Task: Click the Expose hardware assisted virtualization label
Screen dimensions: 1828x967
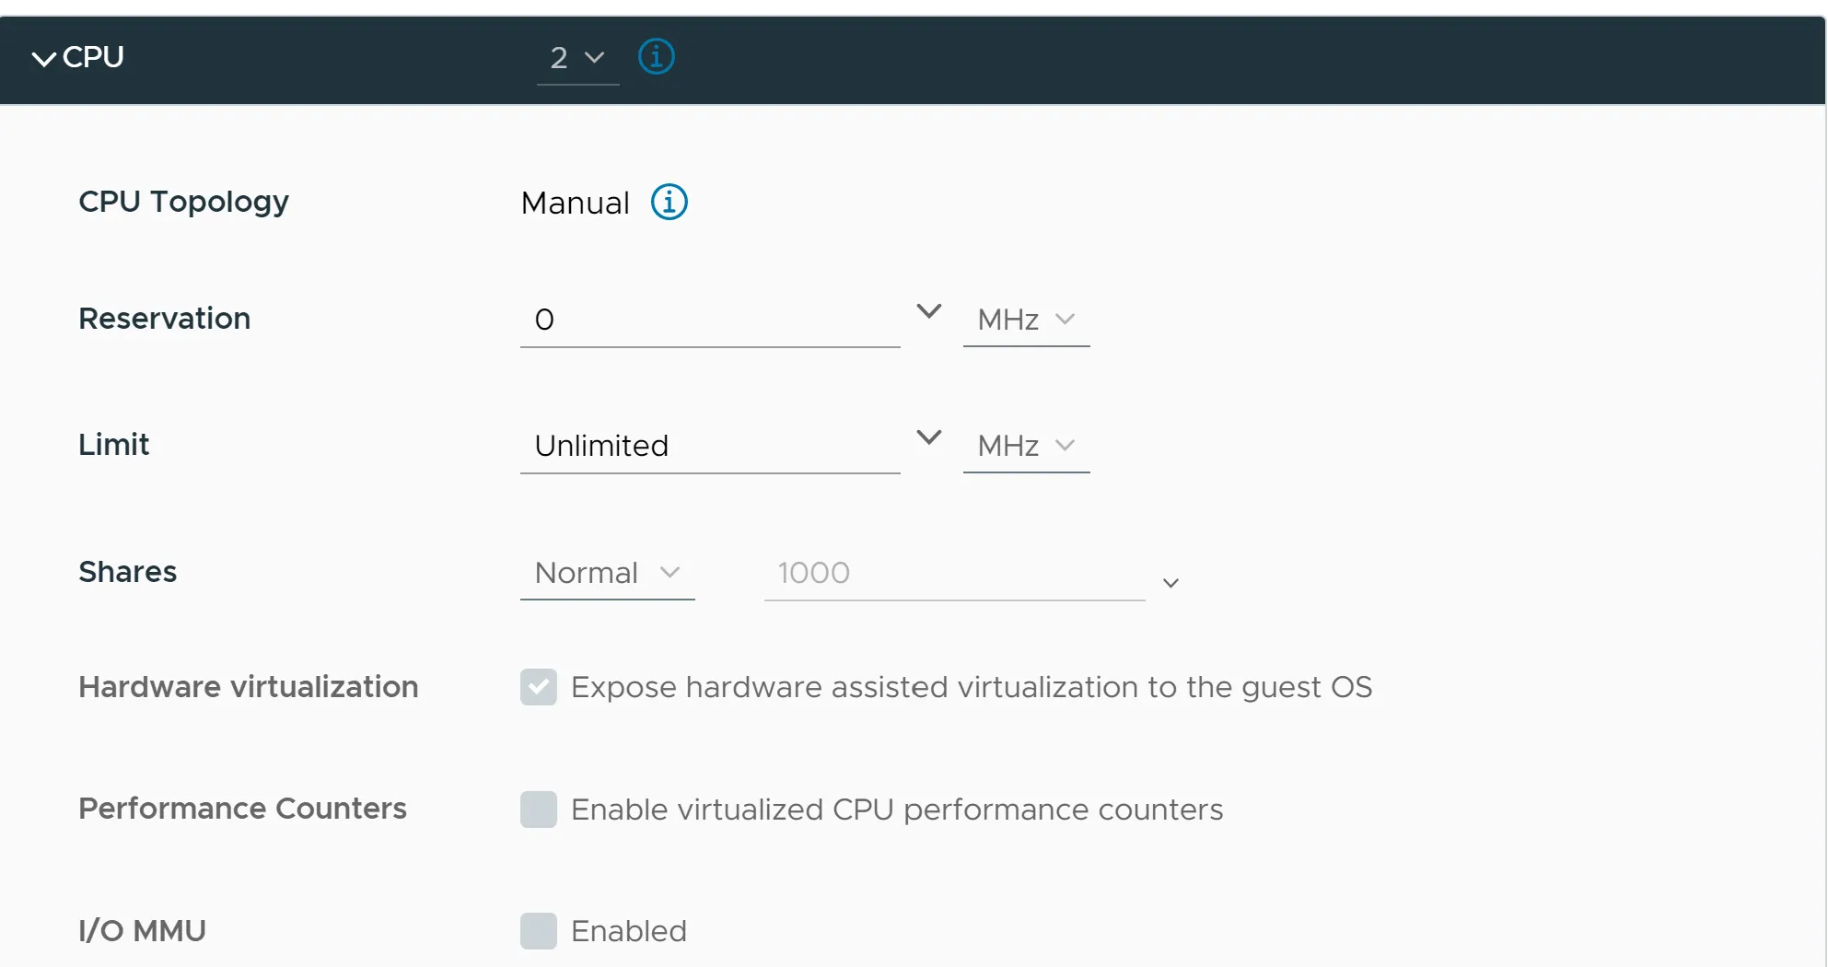Action: click(x=972, y=687)
